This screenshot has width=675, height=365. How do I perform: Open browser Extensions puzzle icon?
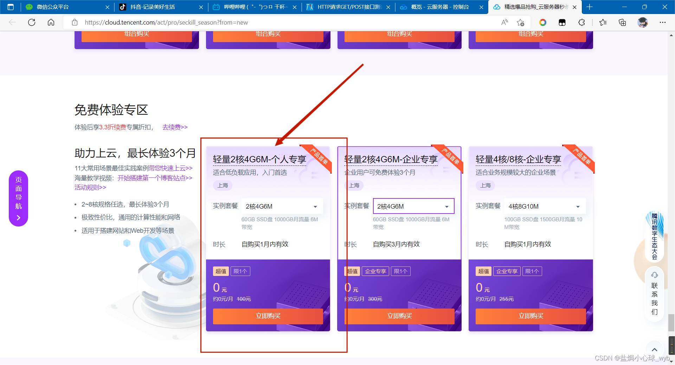point(581,22)
